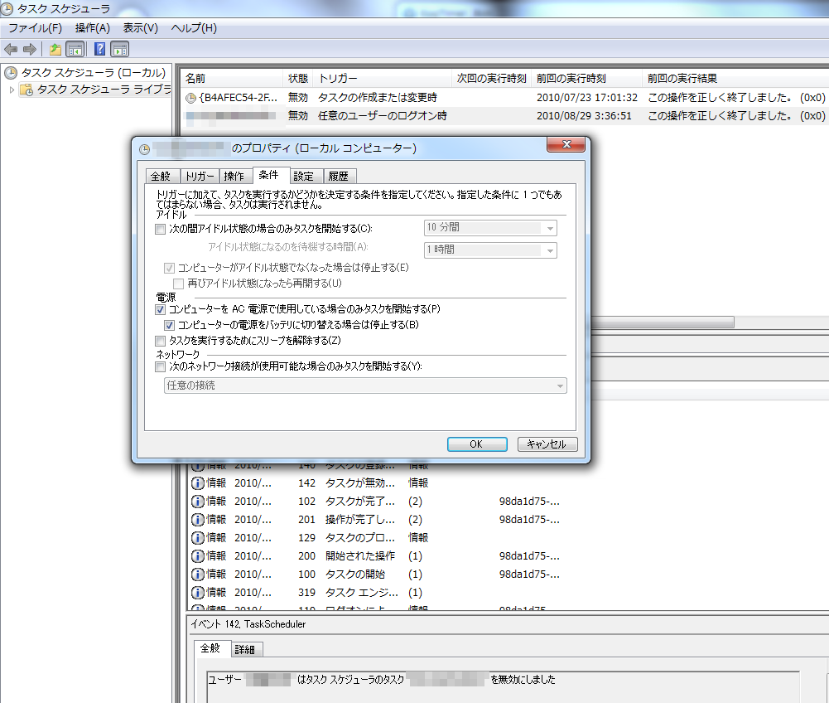Viewport: 829px width, 703px height.
Task: Click the task list horizontal scrollbar
Action: [663, 322]
